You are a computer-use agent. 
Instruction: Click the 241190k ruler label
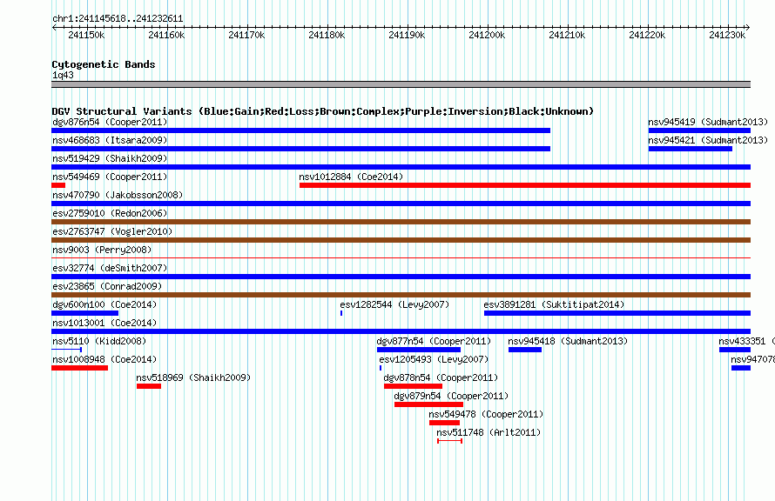click(407, 35)
